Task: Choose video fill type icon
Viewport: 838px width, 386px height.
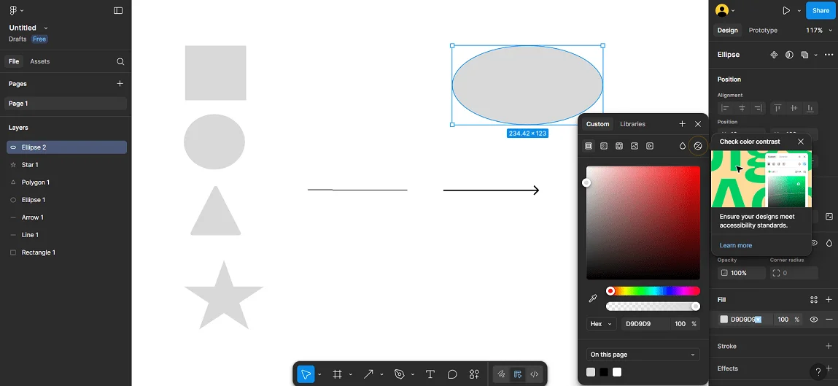Action: 650,146
